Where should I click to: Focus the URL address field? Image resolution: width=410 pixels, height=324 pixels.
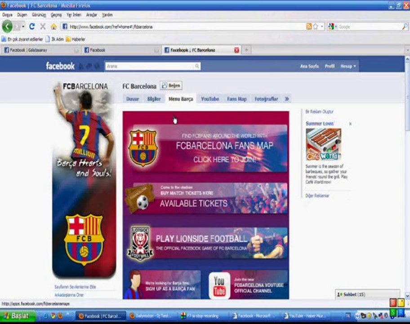click(183, 27)
